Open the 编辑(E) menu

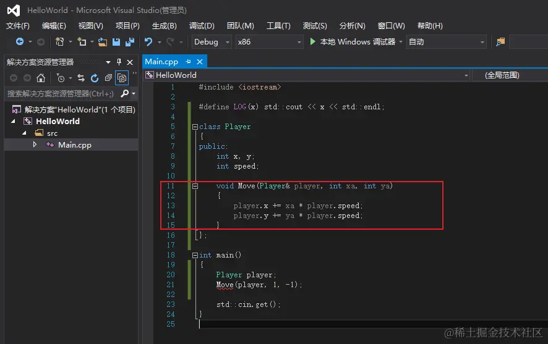54,26
